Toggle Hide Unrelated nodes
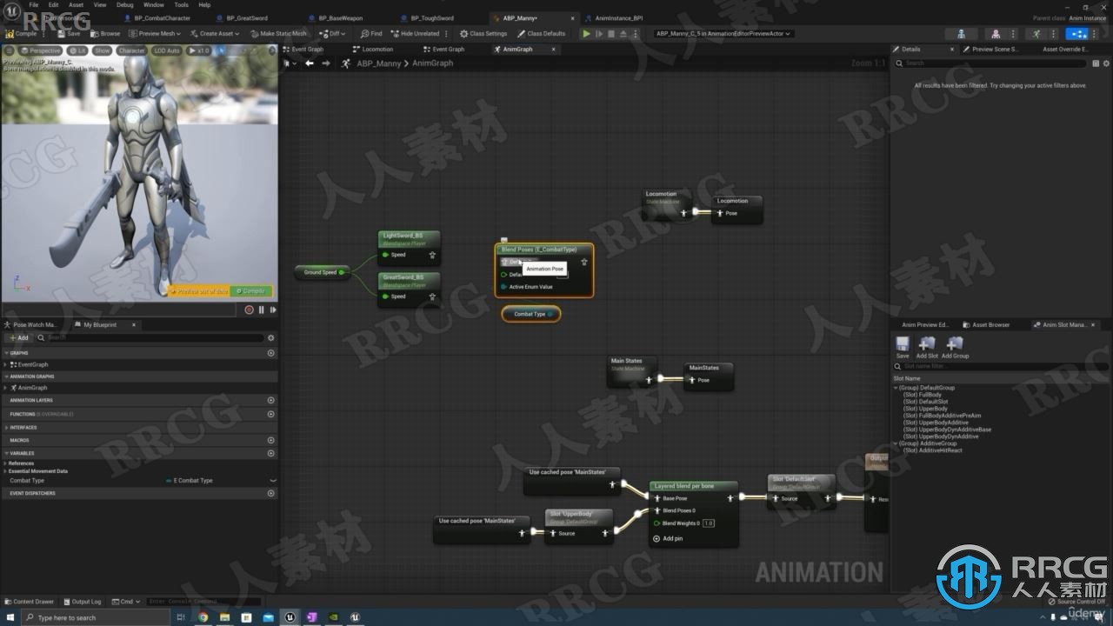Image resolution: width=1113 pixels, height=626 pixels. pyautogui.click(x=416, y=33)
